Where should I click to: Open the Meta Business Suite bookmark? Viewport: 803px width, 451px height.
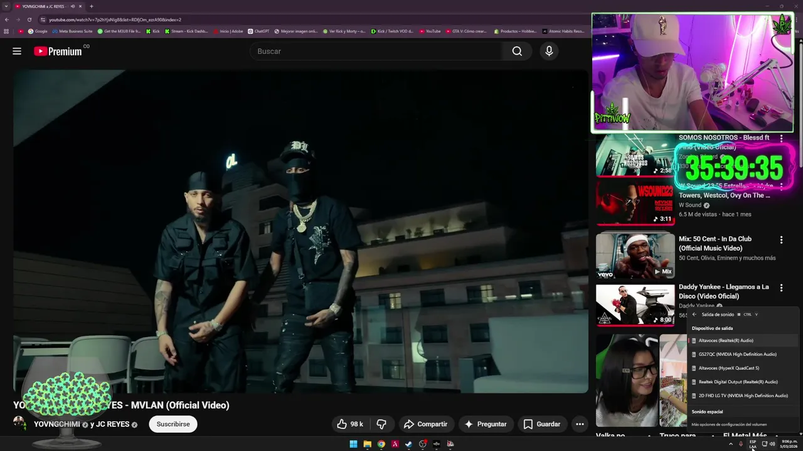tap(72, 31)
